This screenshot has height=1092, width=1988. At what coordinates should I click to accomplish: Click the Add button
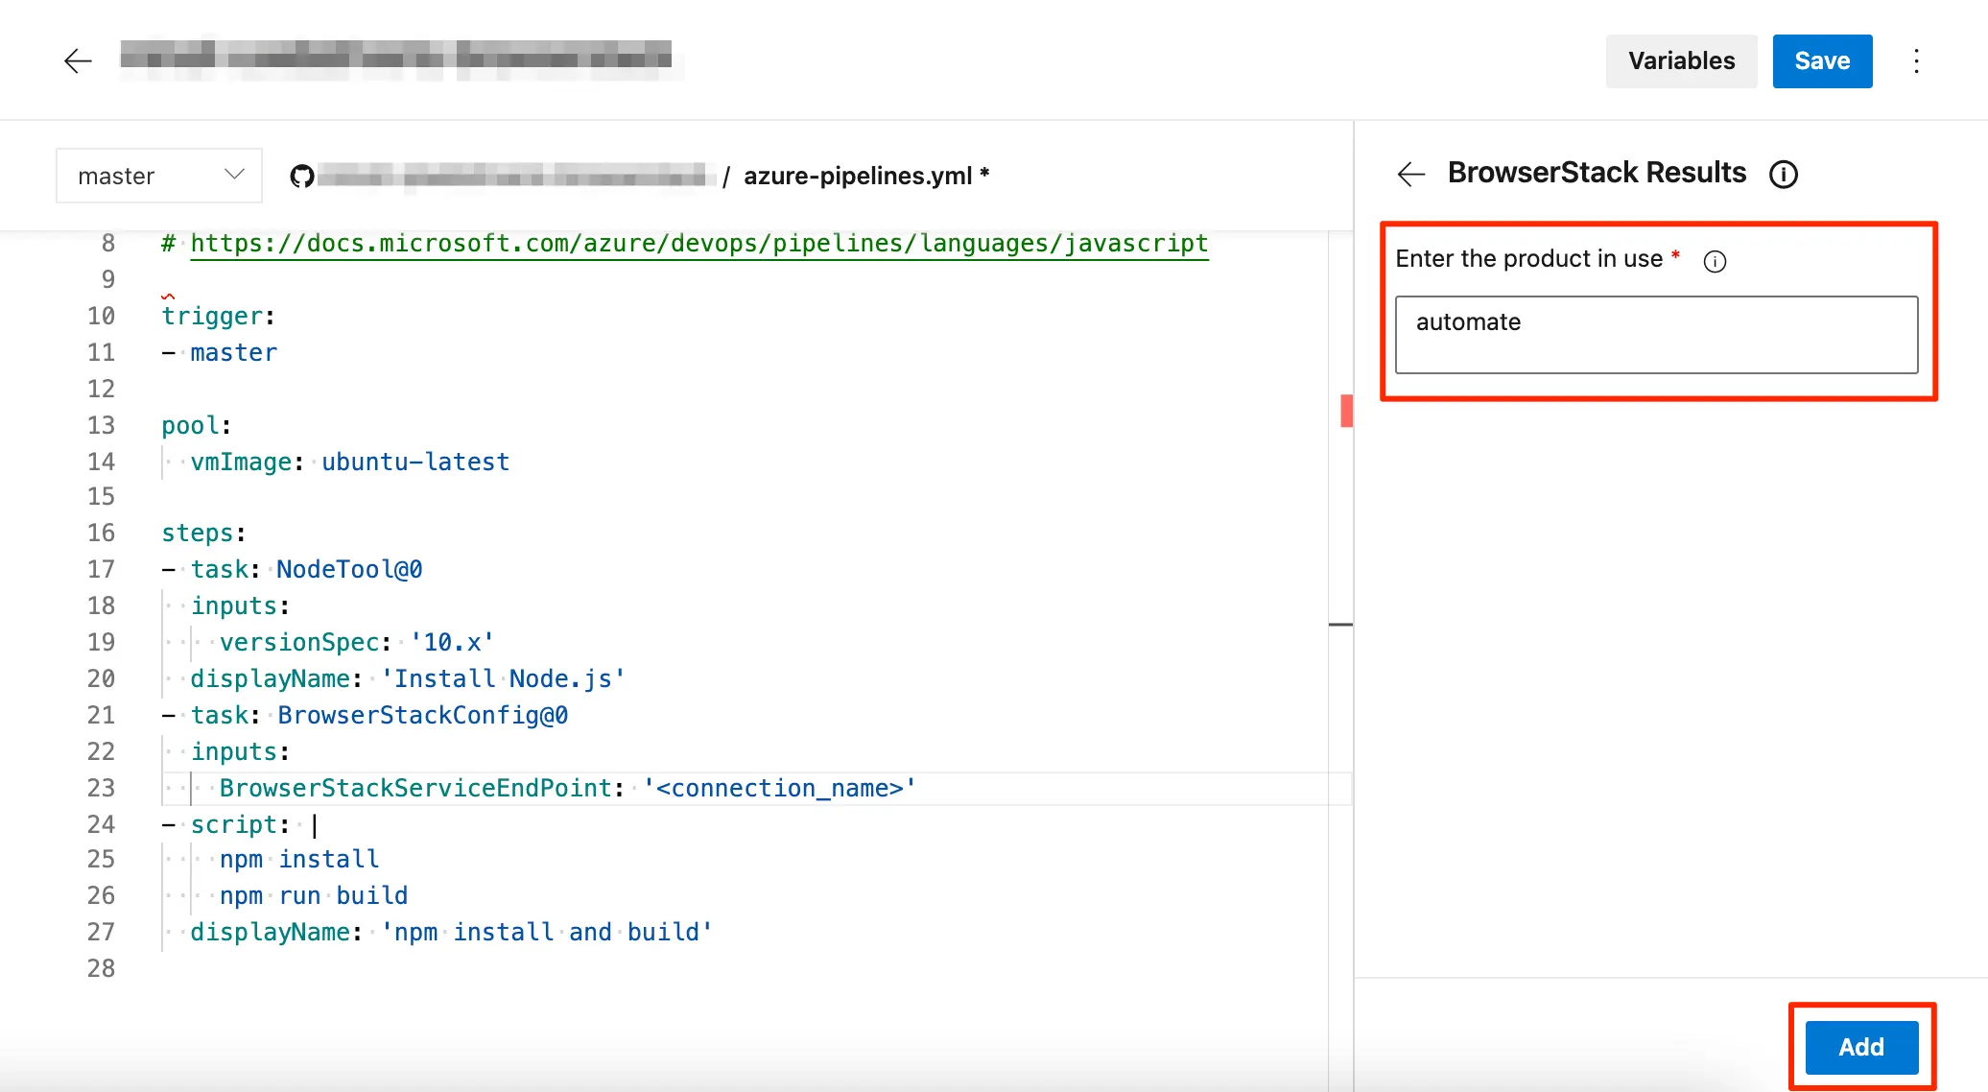(x=1860, y=1047)
